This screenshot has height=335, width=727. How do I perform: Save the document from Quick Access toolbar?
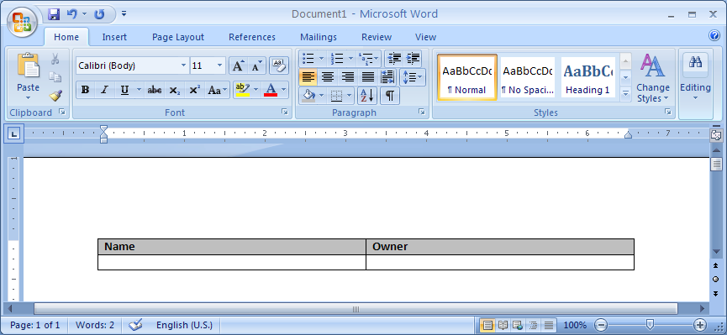[x=54, y=14]
